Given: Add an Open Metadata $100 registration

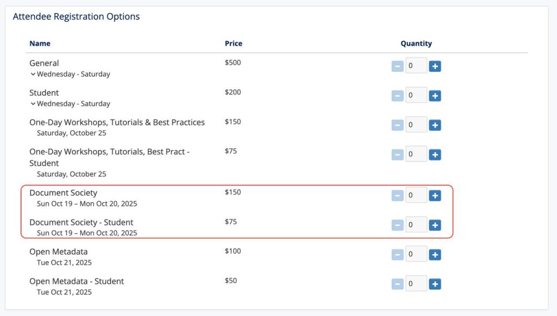Looking at the screenshot, I should pyautogui.click(x=435, y=254).
